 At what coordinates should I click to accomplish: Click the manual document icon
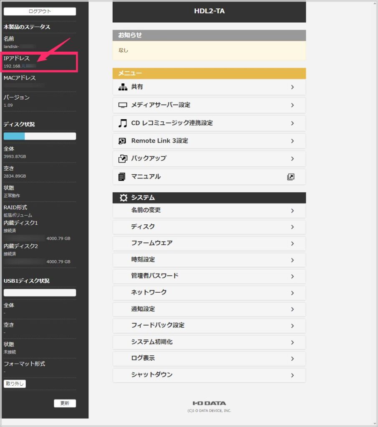pos(122,177)
